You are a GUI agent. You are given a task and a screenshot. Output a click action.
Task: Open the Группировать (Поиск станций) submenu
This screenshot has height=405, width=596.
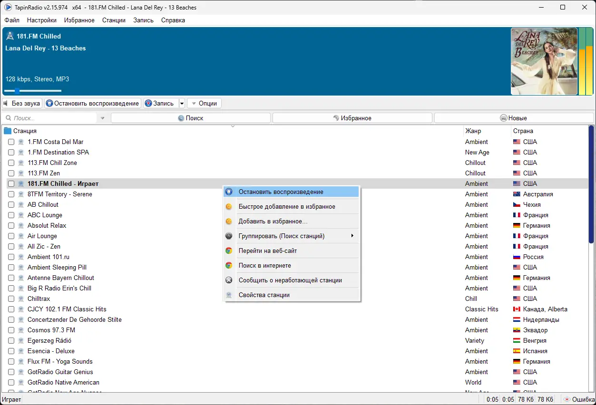291,236
